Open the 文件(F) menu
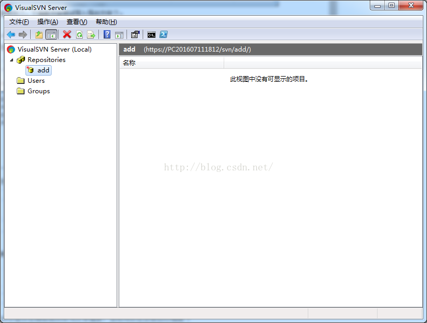This screenshot has width=427, height=323. (x=19, y=22)
